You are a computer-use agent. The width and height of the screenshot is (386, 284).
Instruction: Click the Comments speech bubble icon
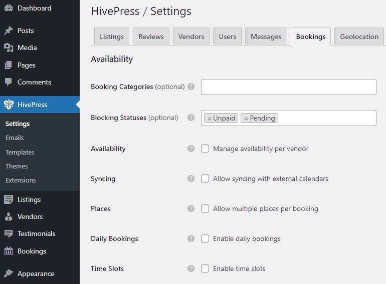(x=9, y=82)
